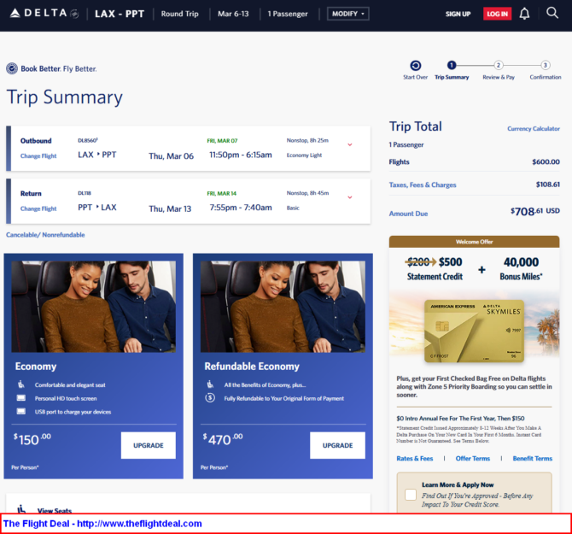Open the Currency Calculator link

[x=534, y=128]
